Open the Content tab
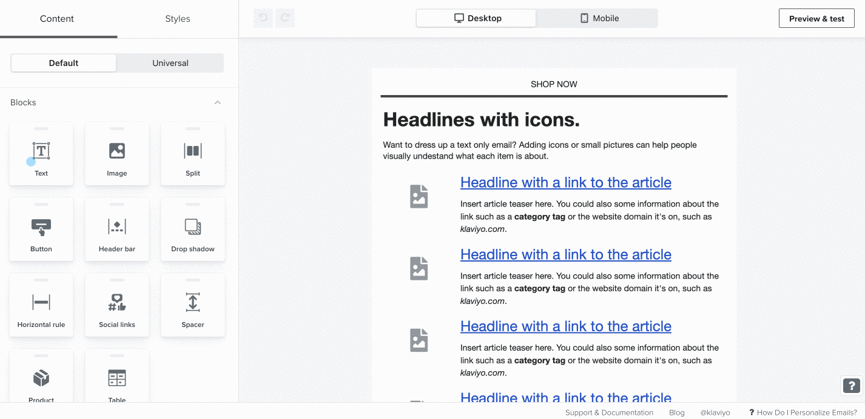The width and height of the screenshot is (865, 419). click(x=57, y=19)
